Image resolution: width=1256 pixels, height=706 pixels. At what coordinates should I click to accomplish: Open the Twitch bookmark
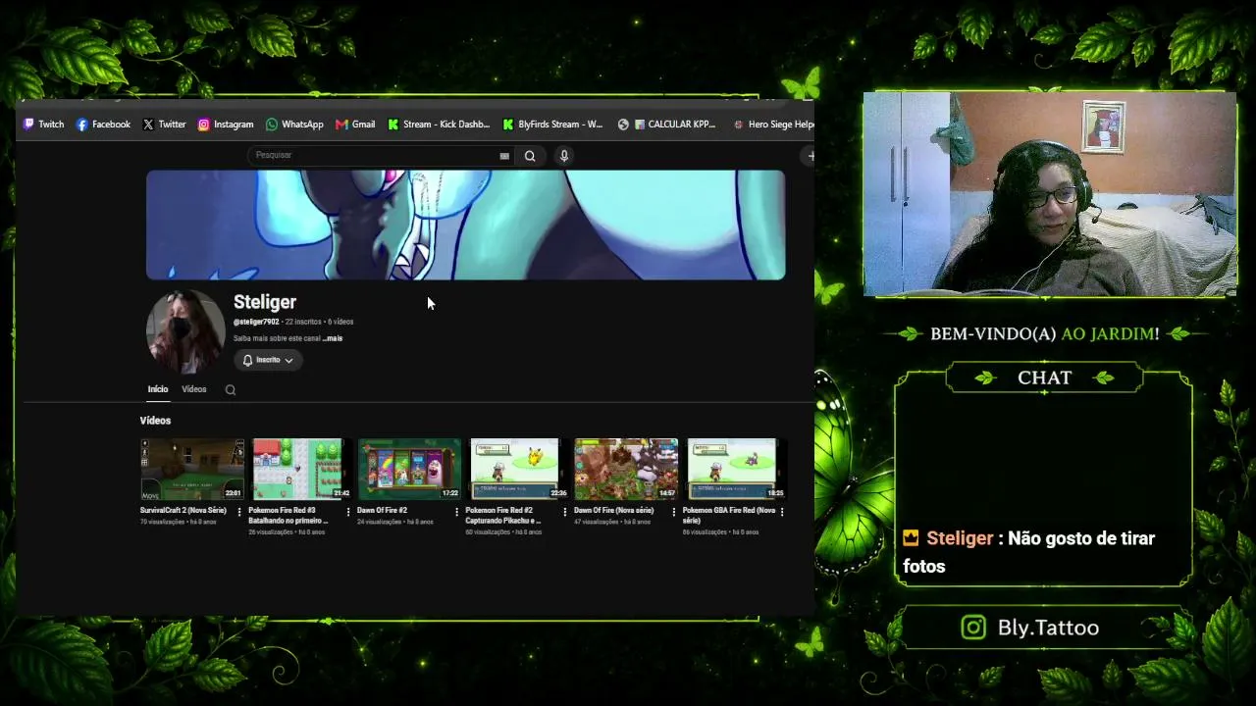(x=44, y=125)
